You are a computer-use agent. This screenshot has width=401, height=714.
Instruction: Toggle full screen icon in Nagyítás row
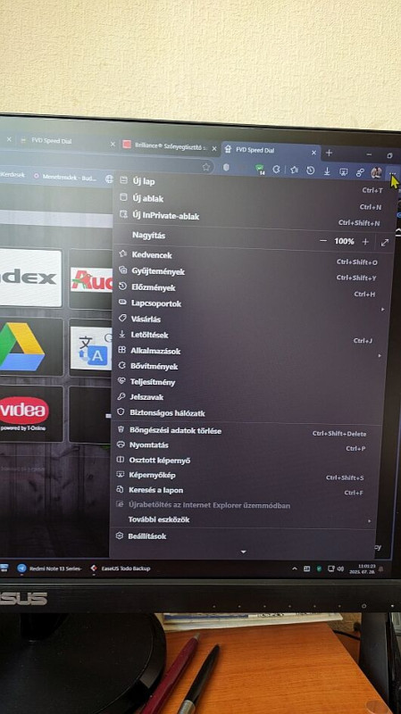385,243
